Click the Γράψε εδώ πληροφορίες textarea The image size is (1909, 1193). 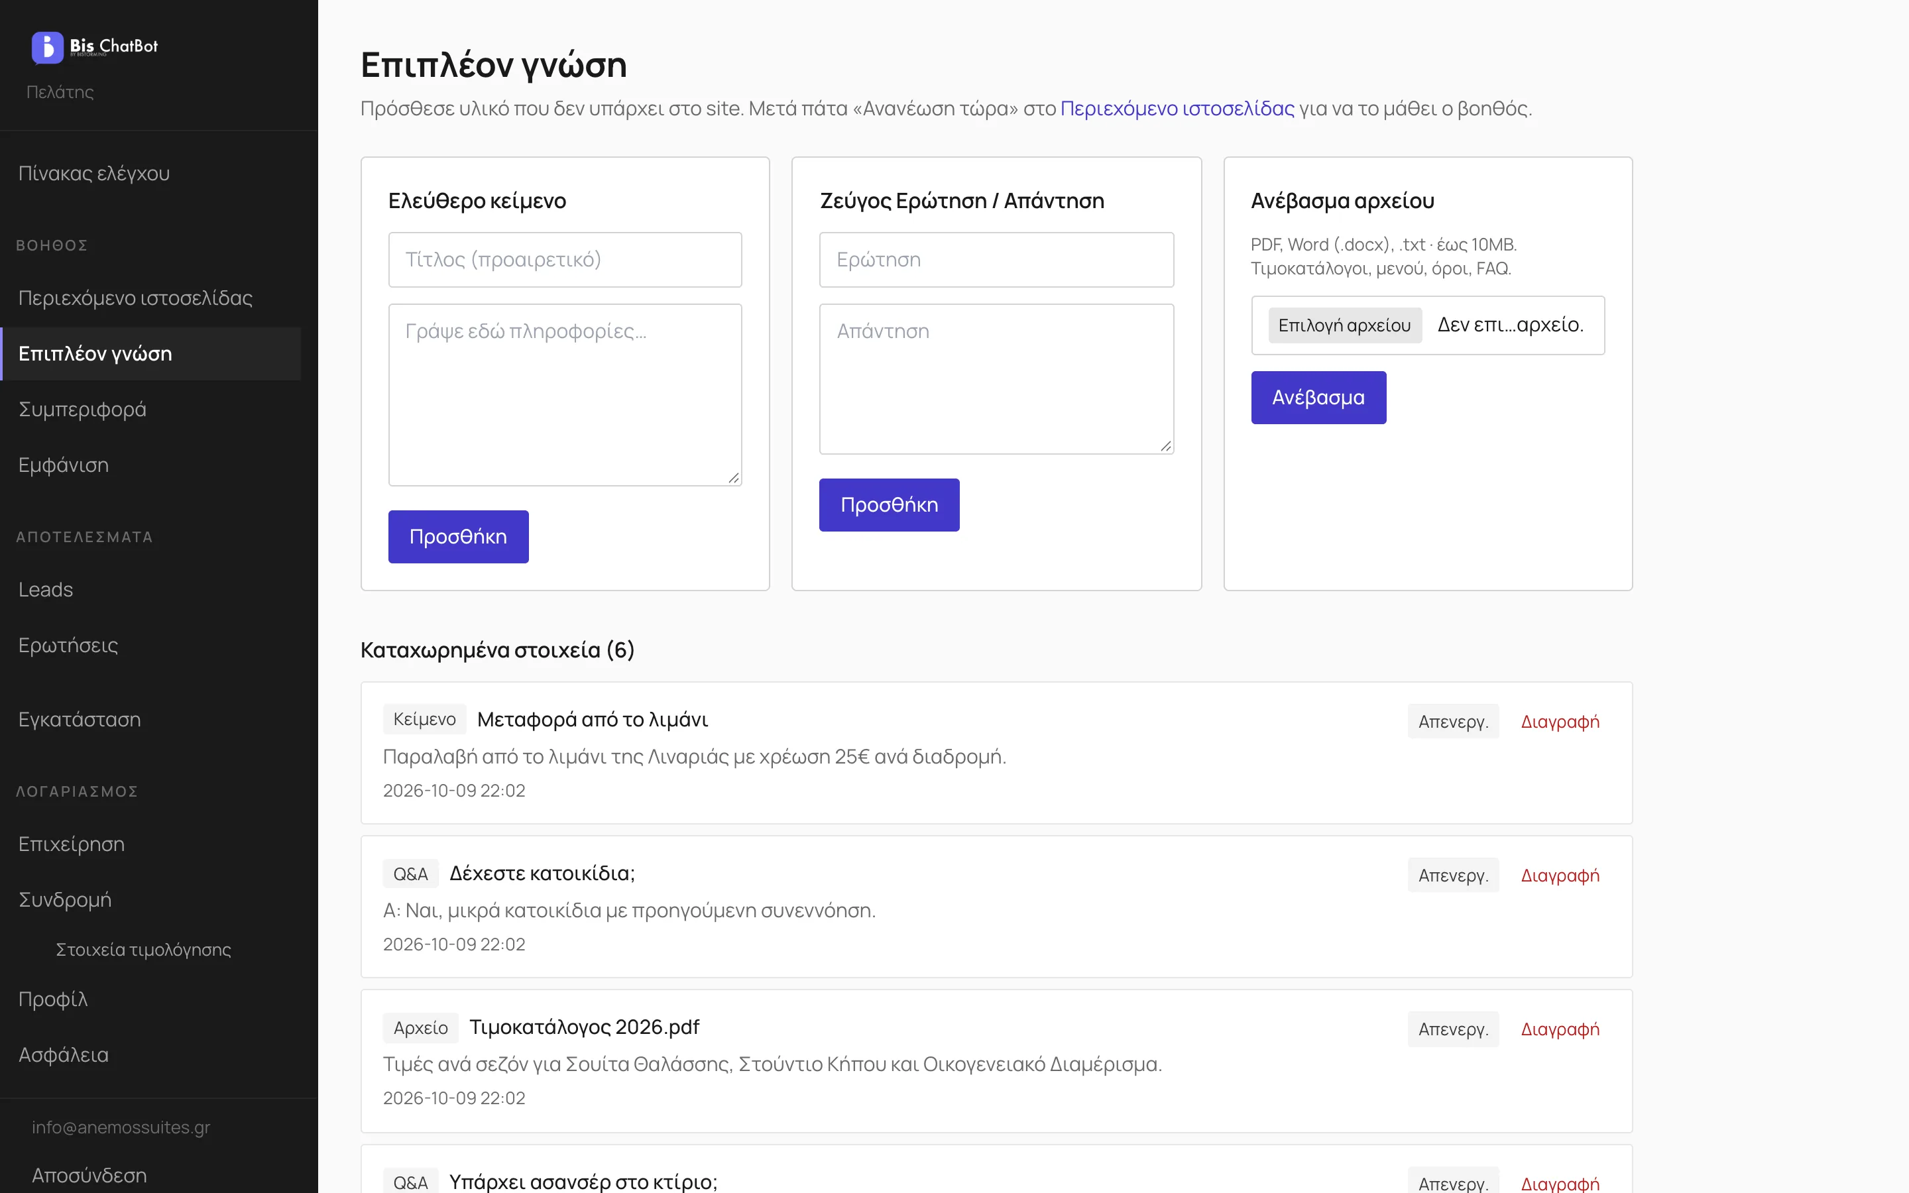click(565, 394)
